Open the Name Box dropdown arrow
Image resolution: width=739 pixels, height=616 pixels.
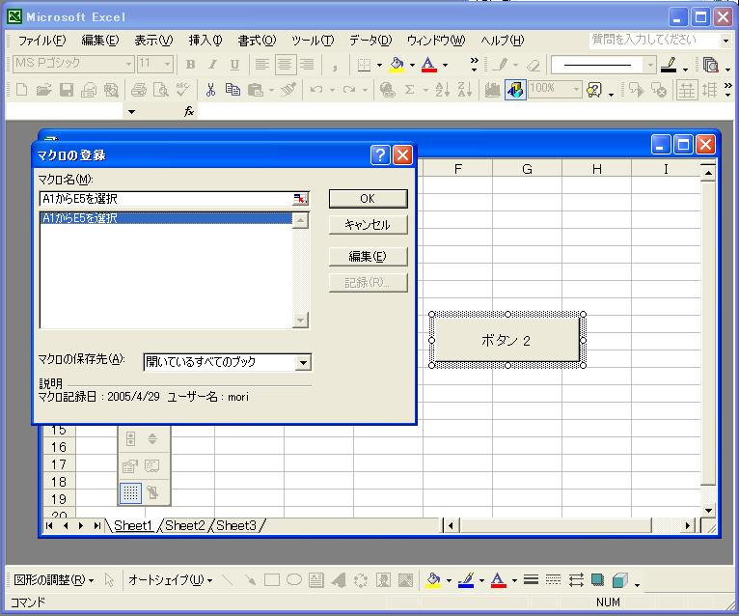pyautogui.click(x=131, y=112)
